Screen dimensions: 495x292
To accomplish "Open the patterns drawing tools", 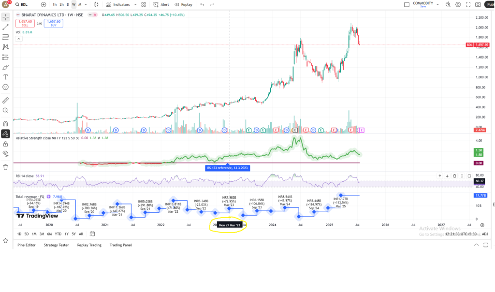I will (x=5, y=47).
